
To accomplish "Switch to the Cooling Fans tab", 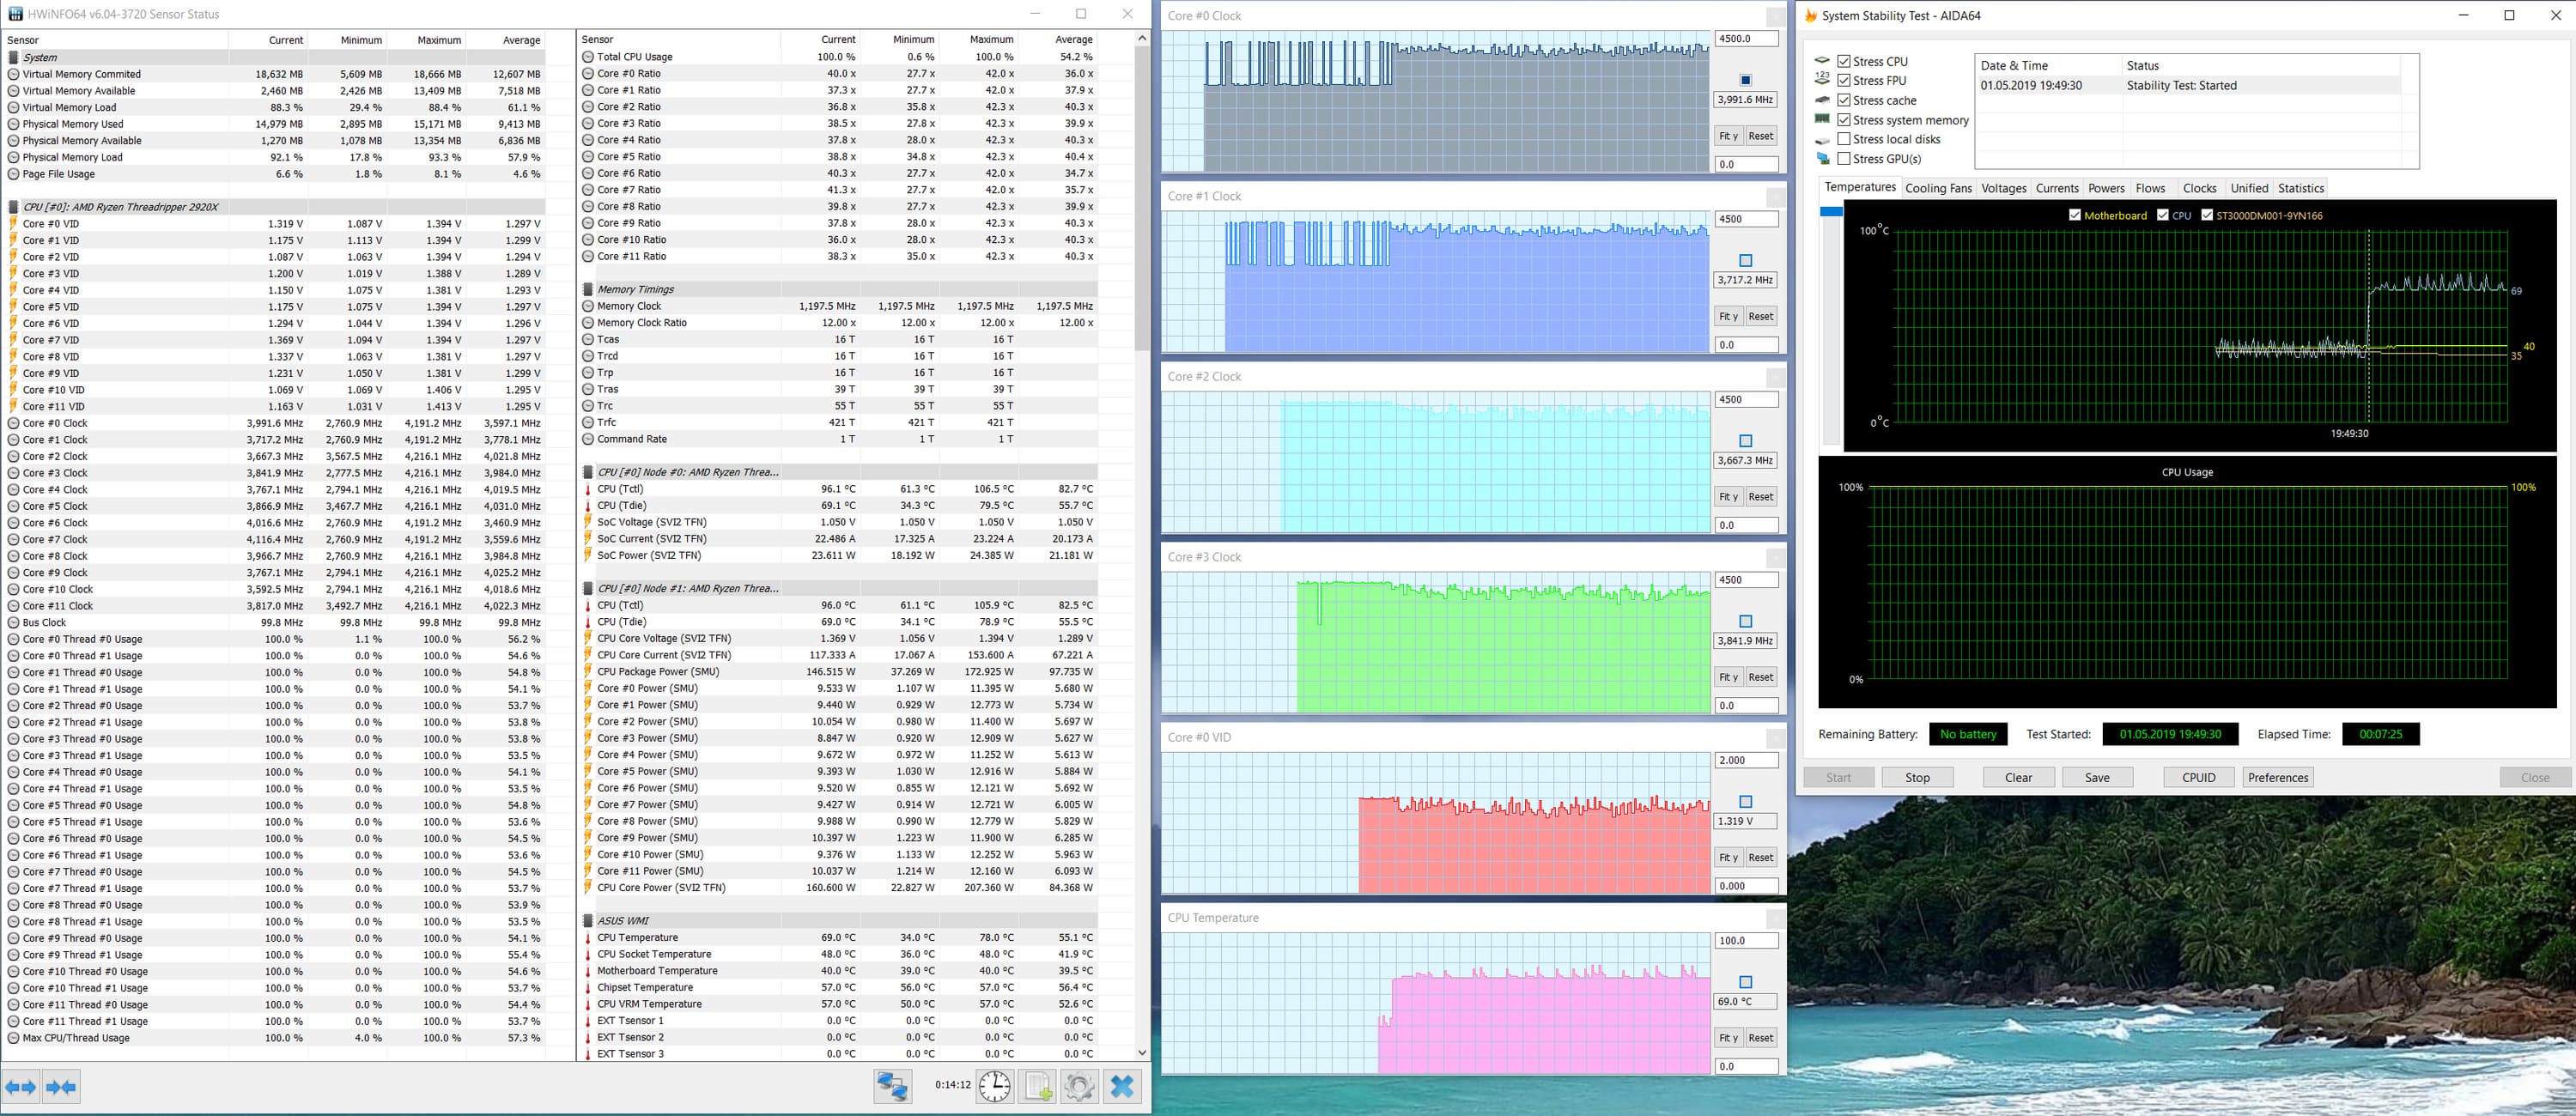I will coord(1938,188).
